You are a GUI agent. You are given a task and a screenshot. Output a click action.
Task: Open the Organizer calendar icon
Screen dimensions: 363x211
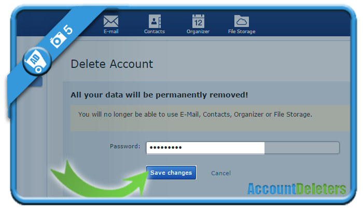coord(198,21)
